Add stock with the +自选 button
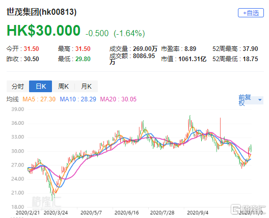 [251, 13]
